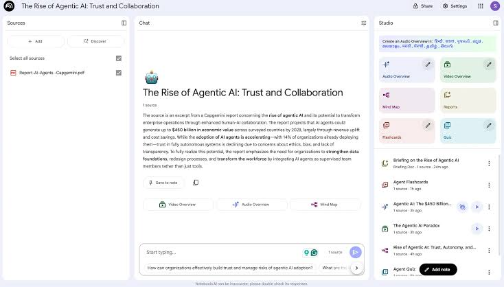Screen dimensions: 504x287
Task: Uncheck the Report-AI-Agents-Capgemini.pdf source
Action: pyautogui.click(x=119, y=73)
